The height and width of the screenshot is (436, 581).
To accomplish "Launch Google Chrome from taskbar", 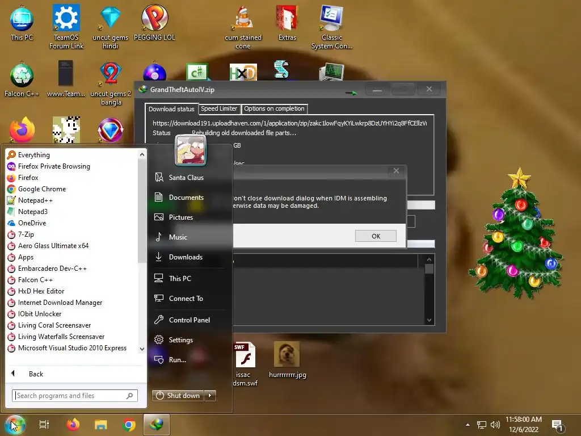I will (129, 425).
